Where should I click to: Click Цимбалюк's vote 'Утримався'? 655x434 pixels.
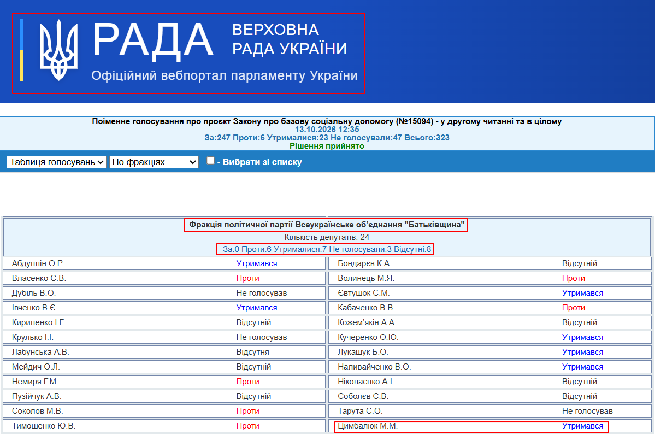pos(582,426)
